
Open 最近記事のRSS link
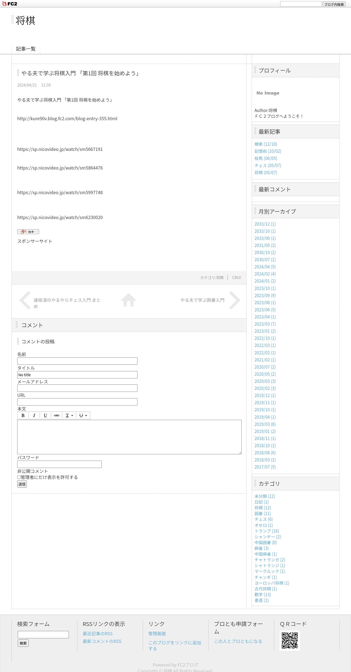click(98, 634)
